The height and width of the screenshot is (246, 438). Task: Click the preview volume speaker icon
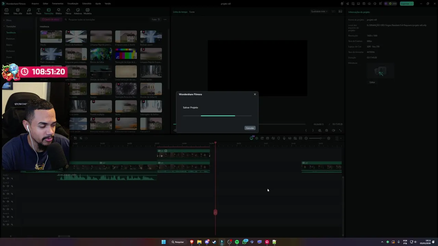(333, 131)
